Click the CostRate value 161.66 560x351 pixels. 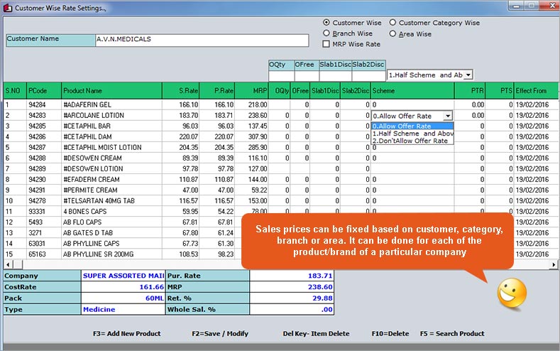click(x=123, y=287)
